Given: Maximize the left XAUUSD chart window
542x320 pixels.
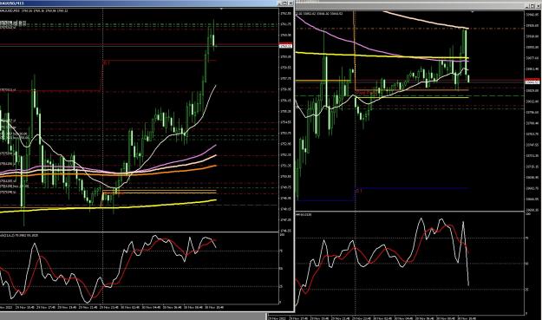Looking at the screenshot, I should pos(285,3).
